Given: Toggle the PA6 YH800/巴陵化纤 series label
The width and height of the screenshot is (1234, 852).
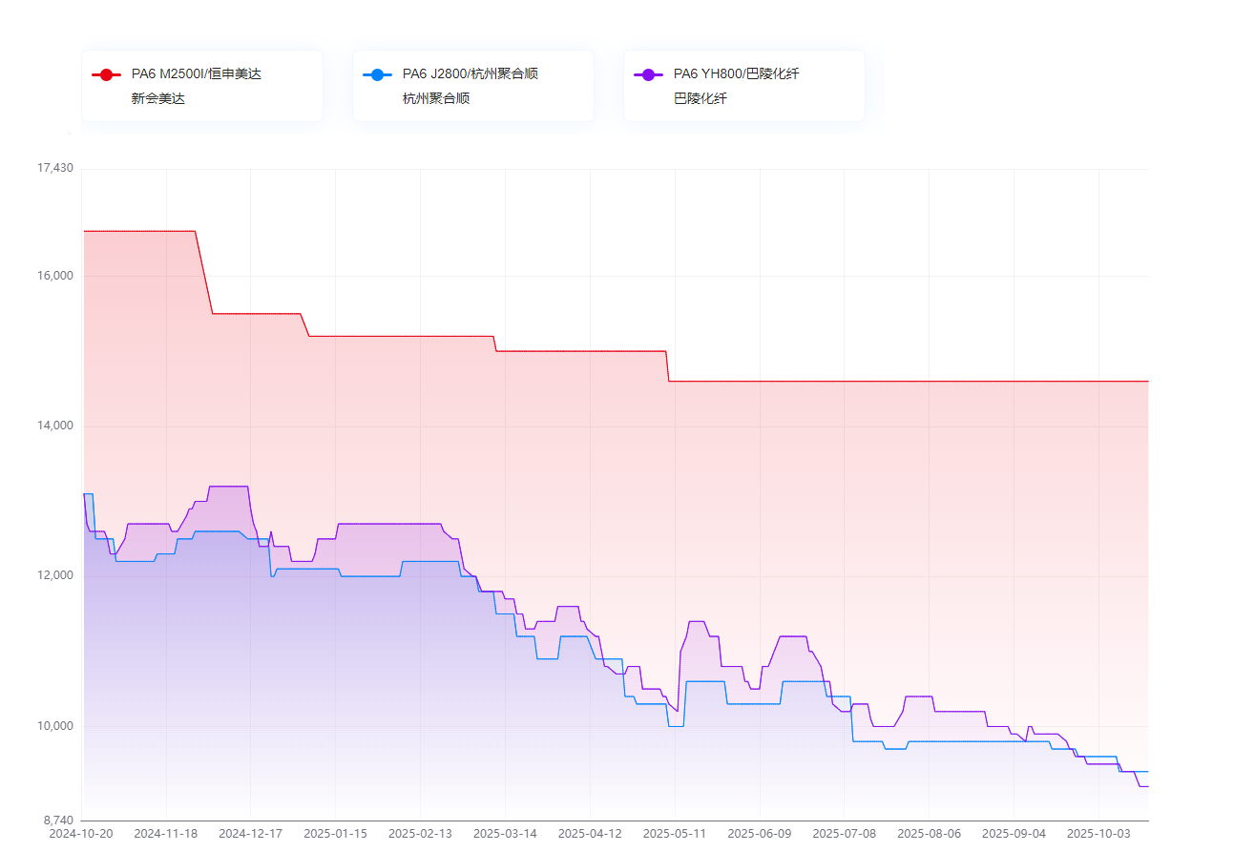Looking at the screenshot, I should point(735,74).
